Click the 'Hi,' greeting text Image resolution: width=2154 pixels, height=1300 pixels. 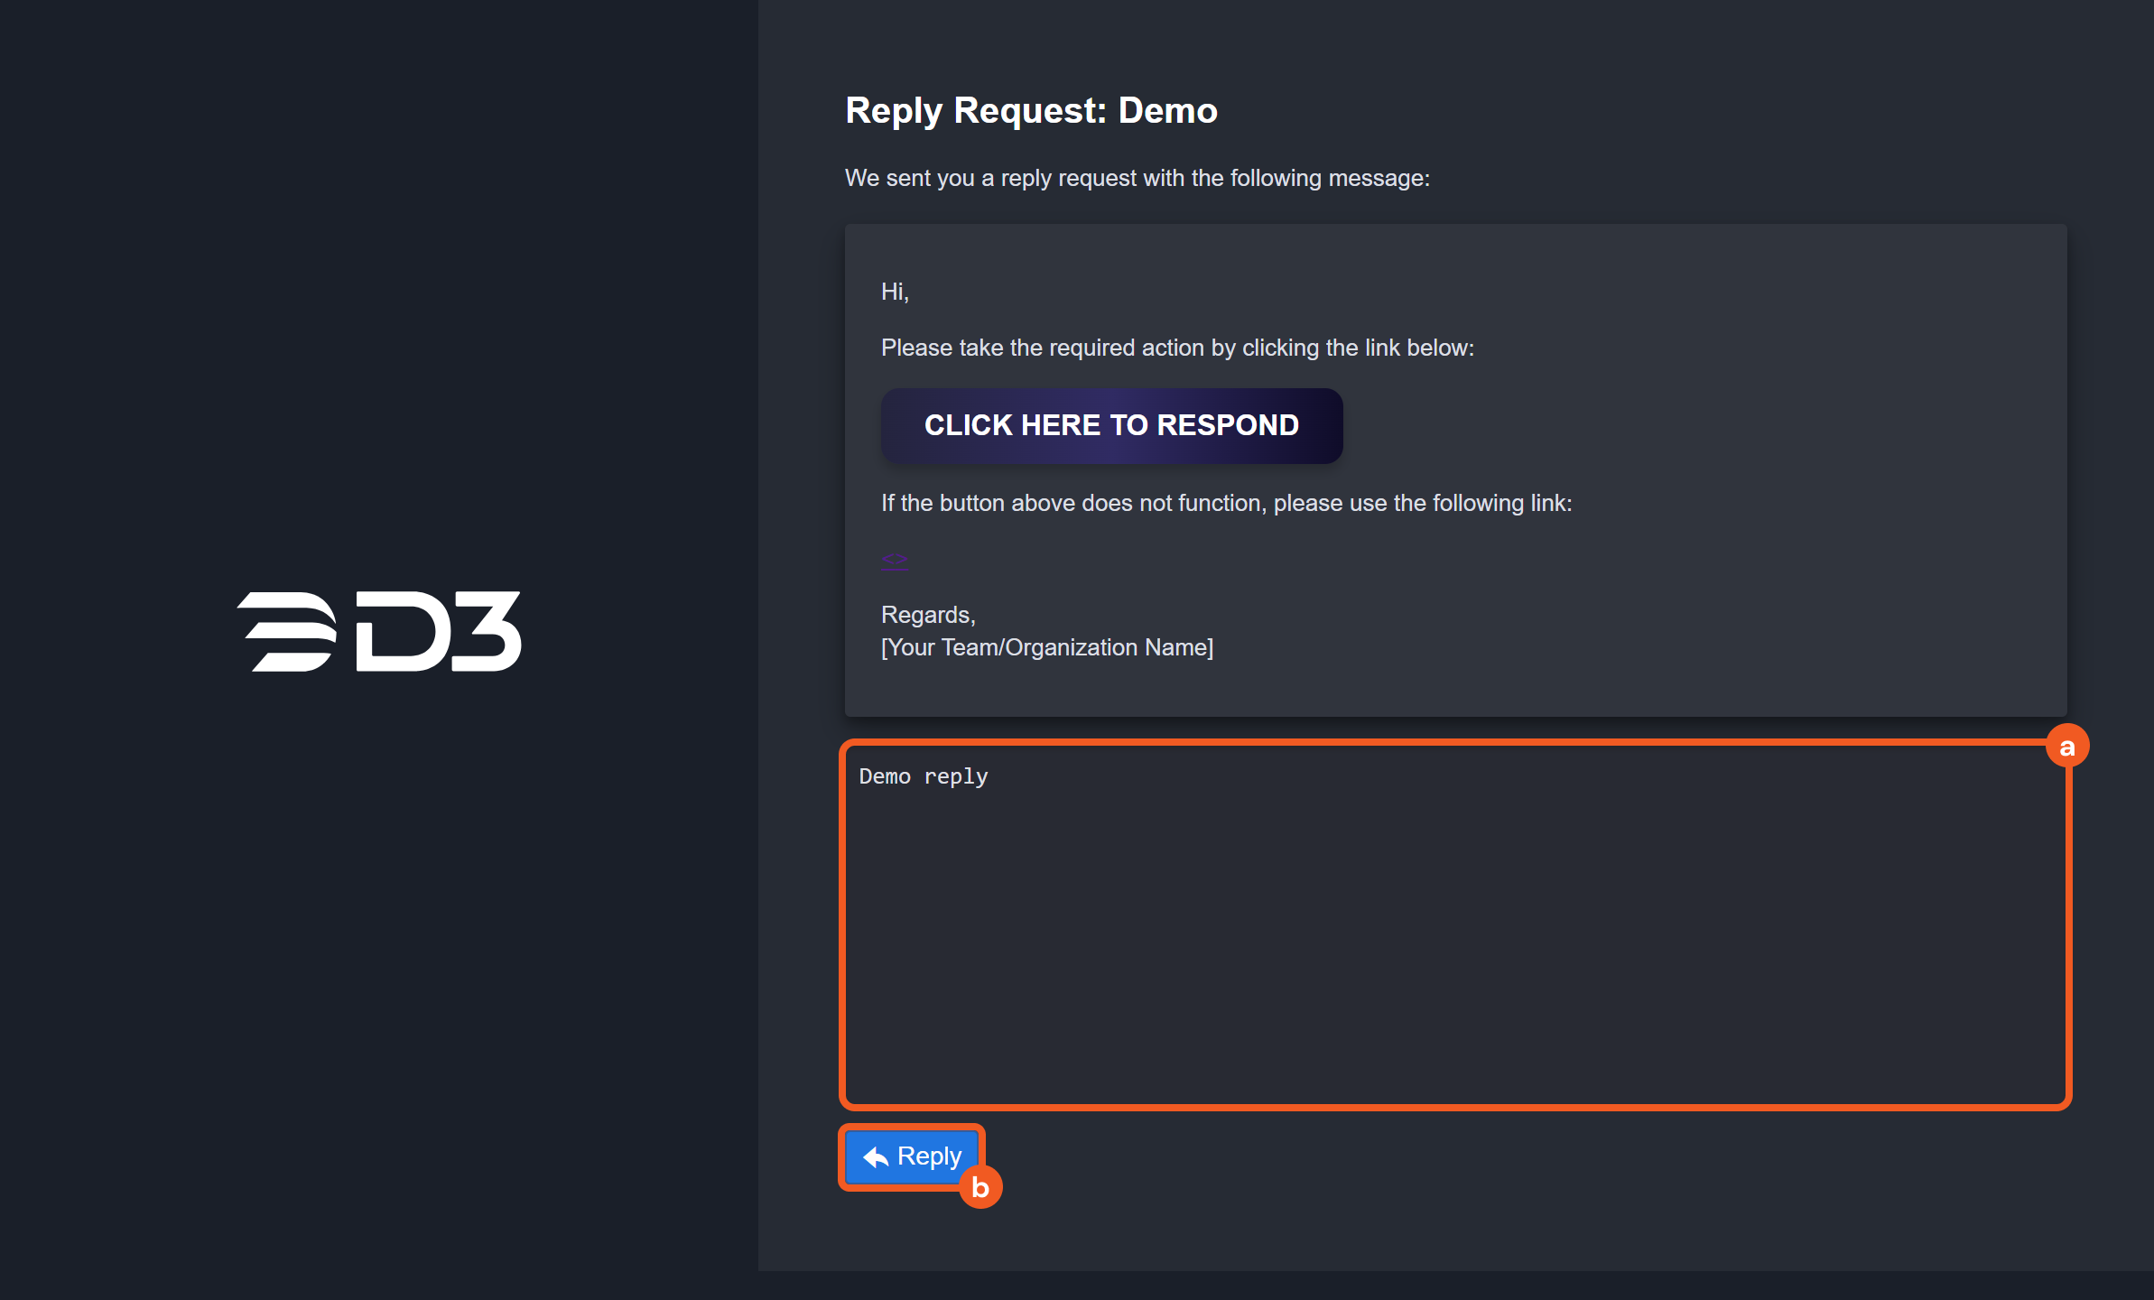[x=895, y=292]
